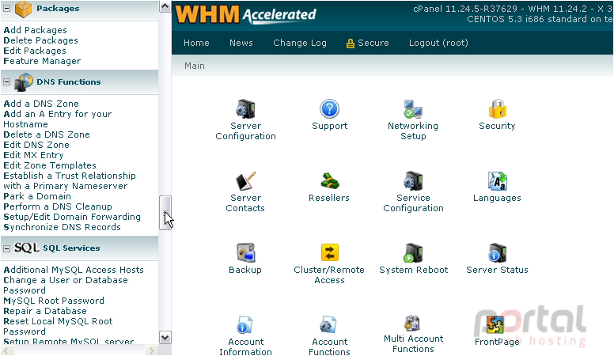Click MySQL Root Password link

(x=54, y=301)
